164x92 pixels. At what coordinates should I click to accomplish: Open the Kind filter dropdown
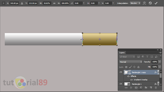pos(127,57)
